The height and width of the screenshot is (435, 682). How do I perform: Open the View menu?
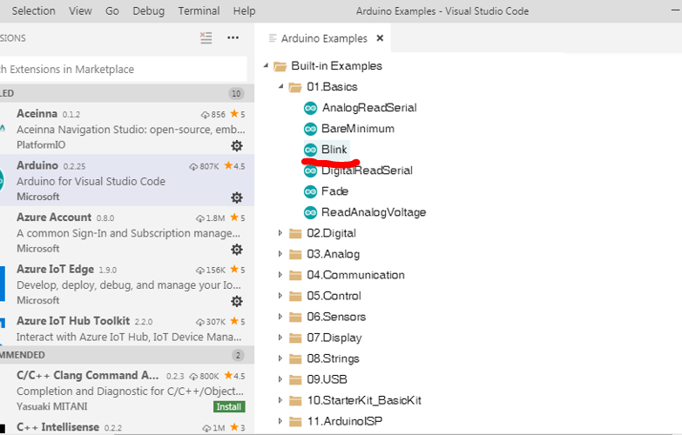[80, 10]
